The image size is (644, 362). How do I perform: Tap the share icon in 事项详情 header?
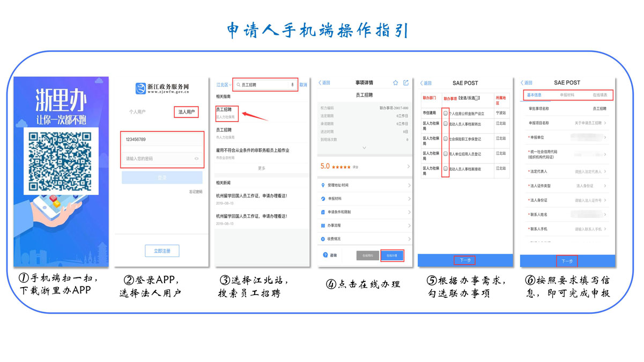[x=406, y=83]
